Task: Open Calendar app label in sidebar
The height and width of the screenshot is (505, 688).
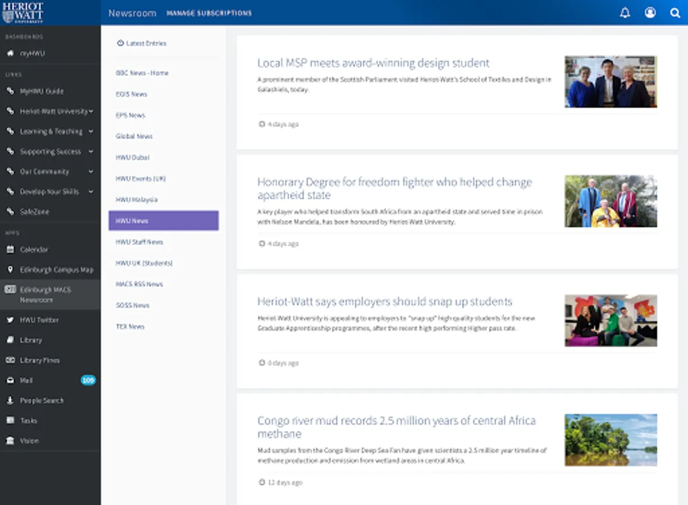Action: [x=34, y=249]
